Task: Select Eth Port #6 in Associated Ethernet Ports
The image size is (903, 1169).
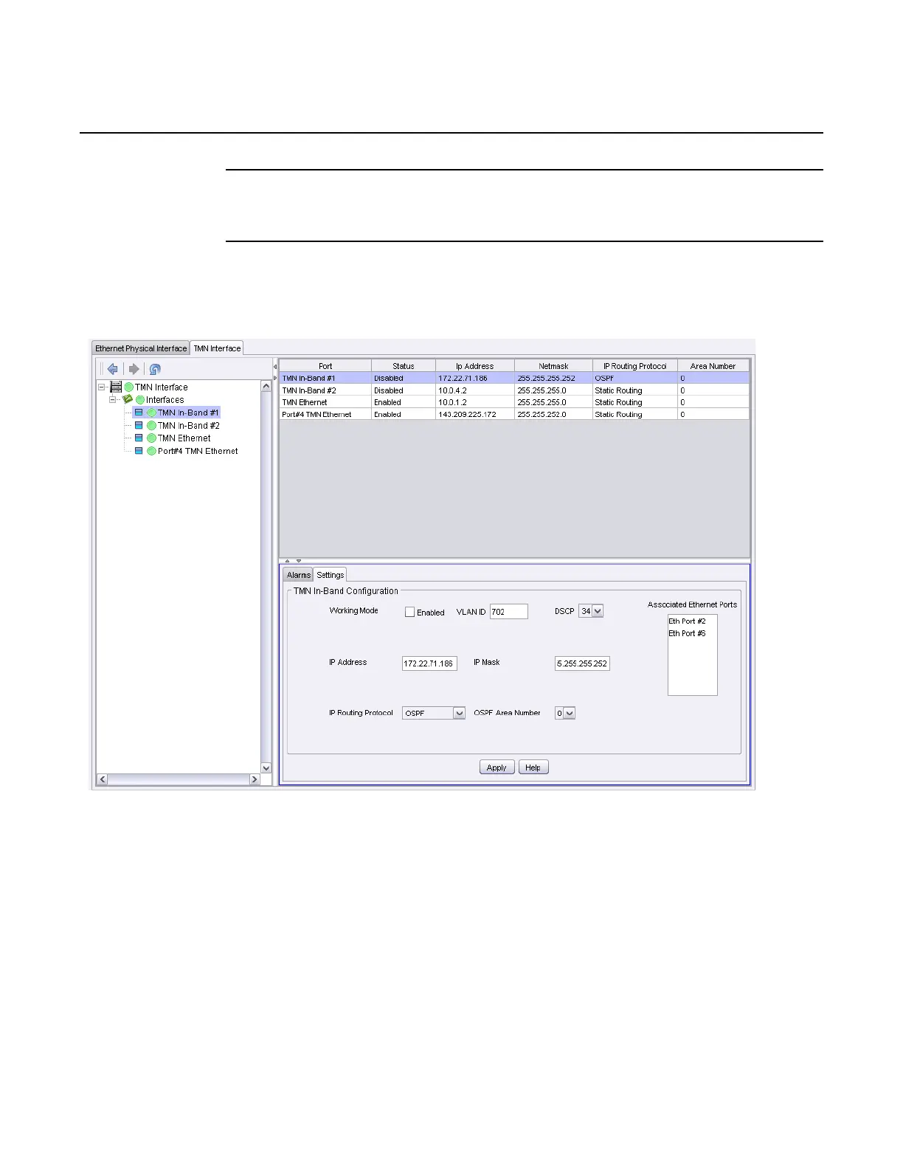Action: [688, 633]
